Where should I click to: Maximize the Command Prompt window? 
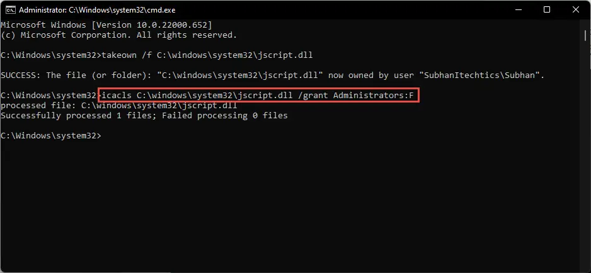pyautogui.click(x=547, y=10)
